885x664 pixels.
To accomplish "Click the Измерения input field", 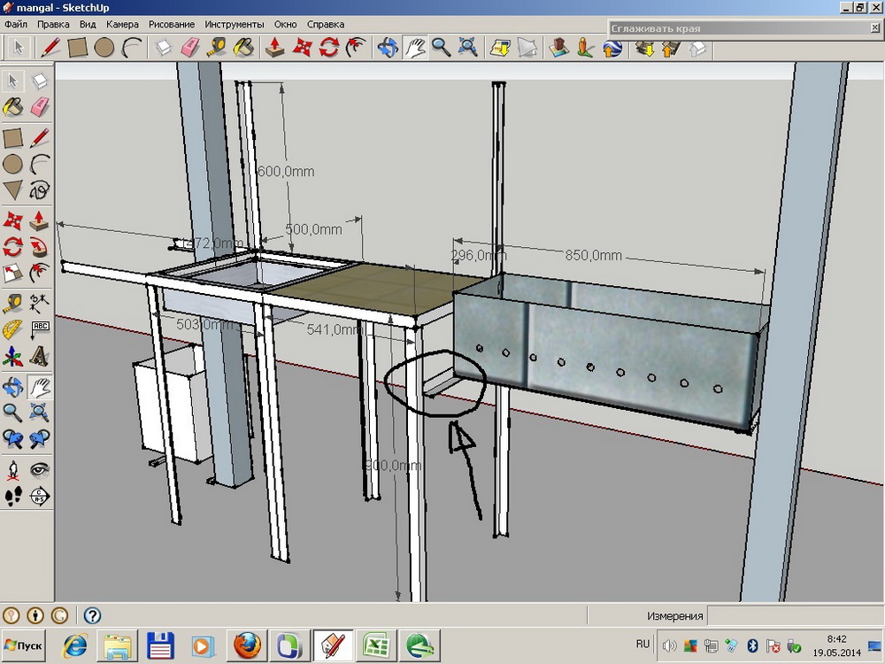I will [x=794, y=615].
